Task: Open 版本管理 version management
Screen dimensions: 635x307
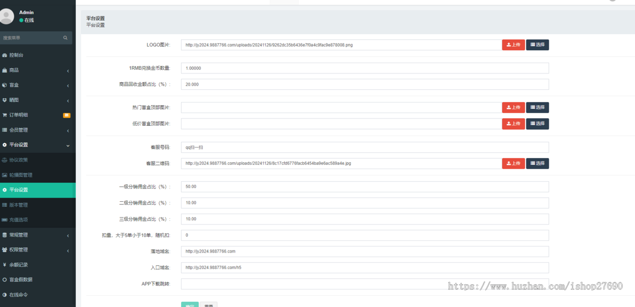Action: [19, 204]
